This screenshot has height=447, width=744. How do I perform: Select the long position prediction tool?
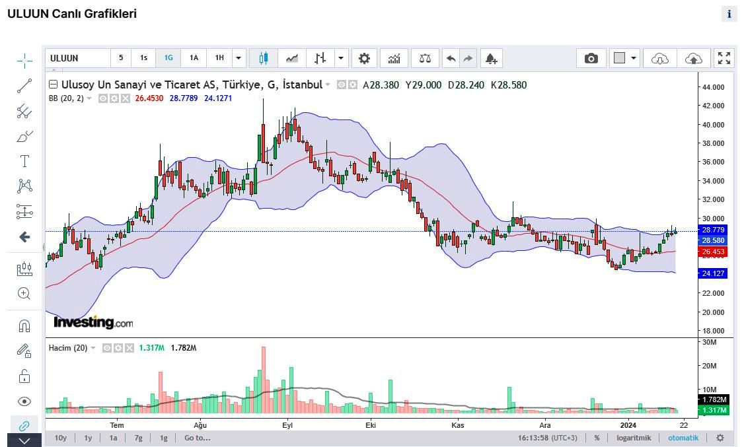24,211
